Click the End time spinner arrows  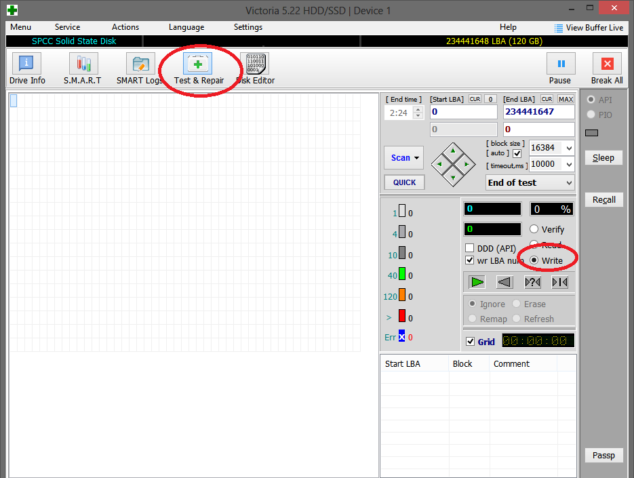click(418, 113)
